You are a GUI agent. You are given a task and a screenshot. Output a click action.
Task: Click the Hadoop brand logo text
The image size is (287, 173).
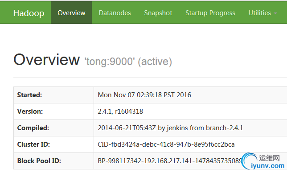tap(29, 13)
